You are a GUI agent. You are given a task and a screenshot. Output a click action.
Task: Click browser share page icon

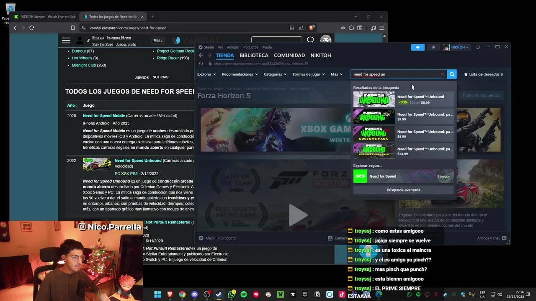tap(301, 28)
